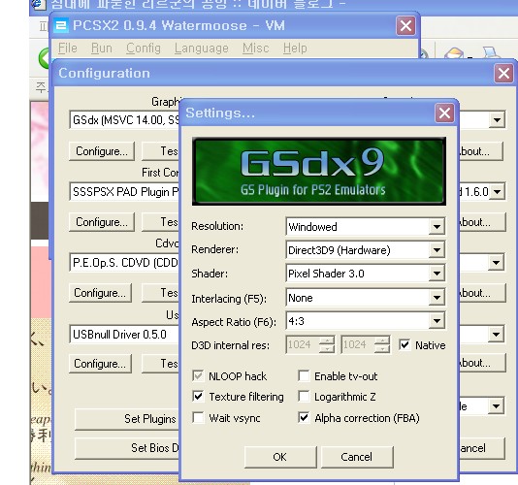The height and width of the screenshot is (485, 518).
Task: Expand the Aspect Ratio (F6) dropdown
Action: coord(365,321)
